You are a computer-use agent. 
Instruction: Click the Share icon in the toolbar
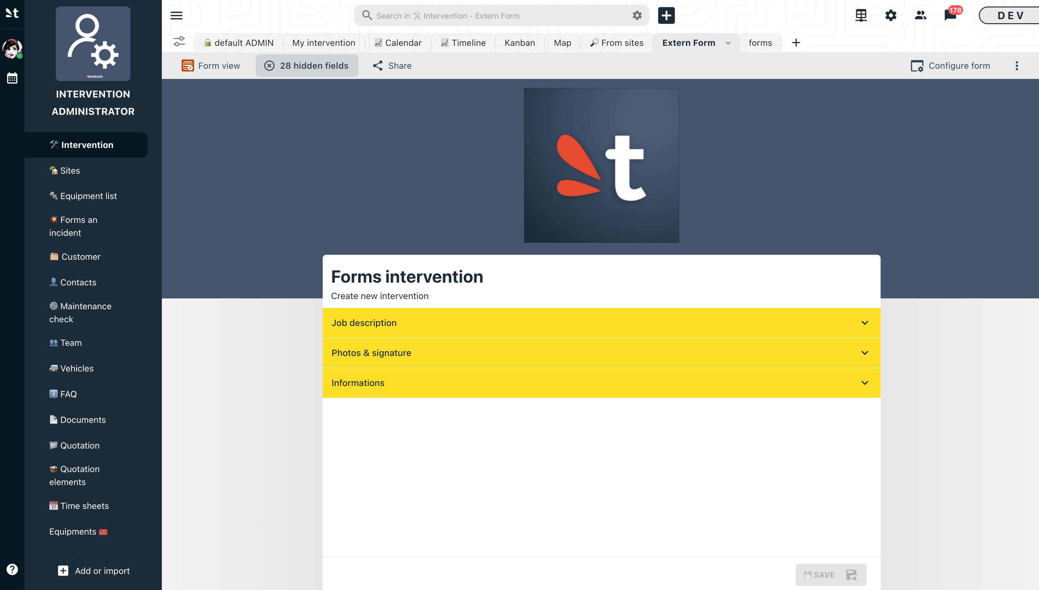[378, 65]
